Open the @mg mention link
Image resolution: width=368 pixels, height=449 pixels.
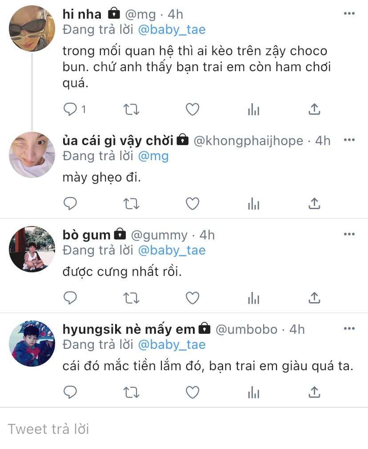click(153, 156)
